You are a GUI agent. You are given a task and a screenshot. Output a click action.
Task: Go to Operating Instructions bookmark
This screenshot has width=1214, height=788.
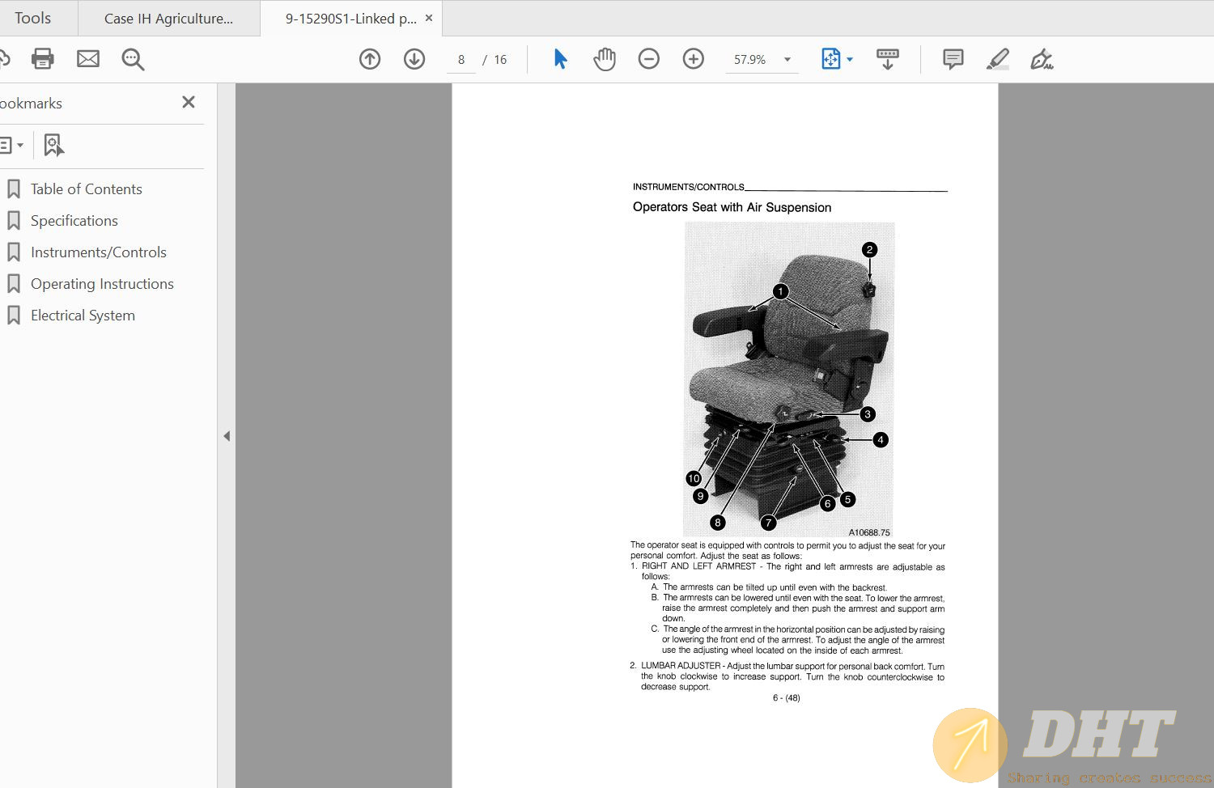(x=102, y=284)
